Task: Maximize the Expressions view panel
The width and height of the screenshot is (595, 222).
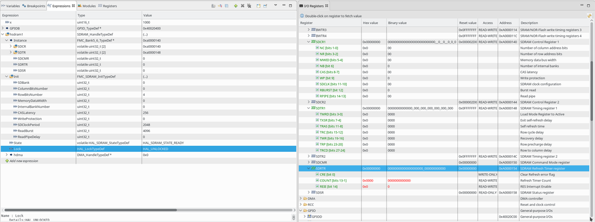Action: tap(291, 6)
